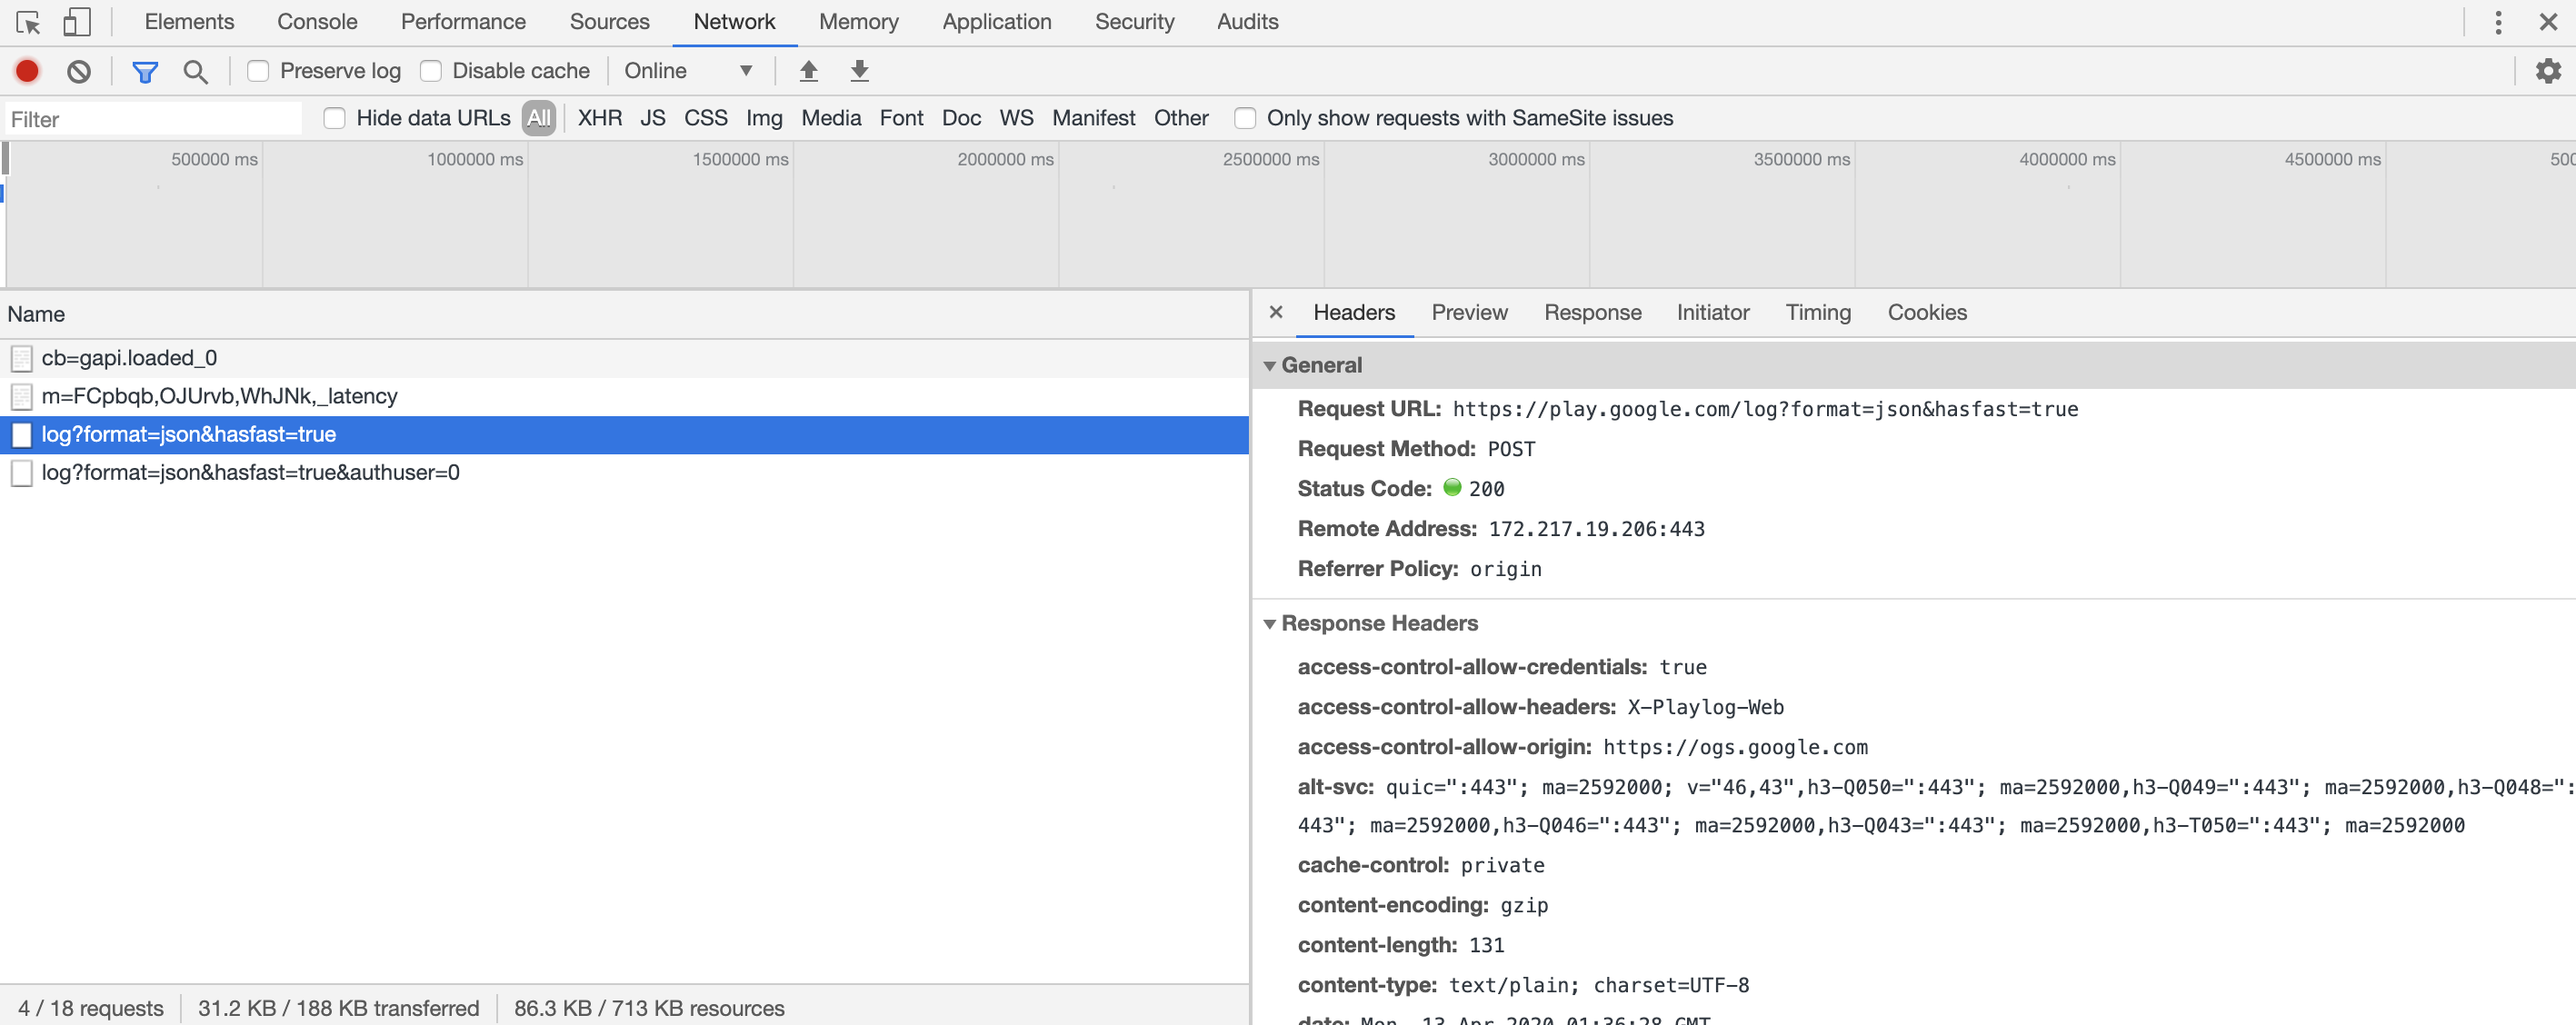2576x1025 pixels.
Task: Click the 2000000 ms timeline marker
Action: click(1005, 159)
